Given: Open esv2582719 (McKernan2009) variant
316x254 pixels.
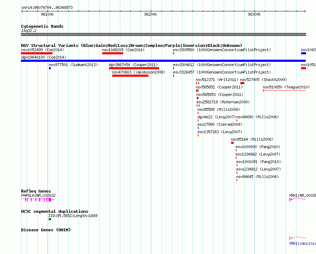Looking at the screenshot, I should tap(223, 102).
